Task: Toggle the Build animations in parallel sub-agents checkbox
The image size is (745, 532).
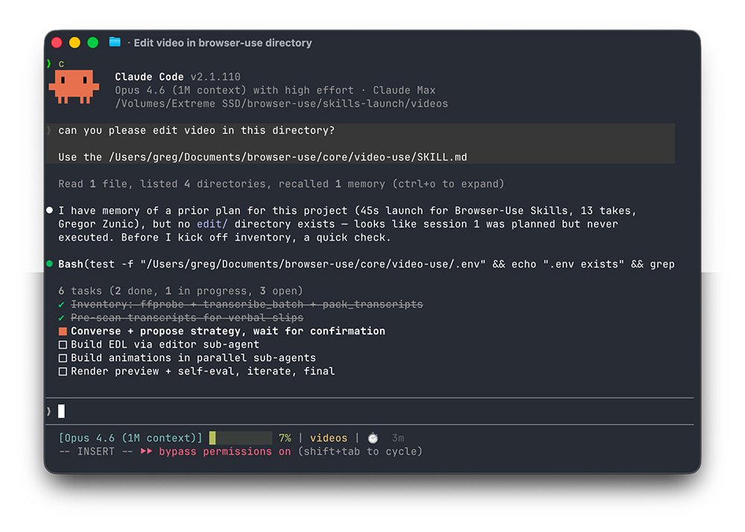Action: (x=63, y=358)
